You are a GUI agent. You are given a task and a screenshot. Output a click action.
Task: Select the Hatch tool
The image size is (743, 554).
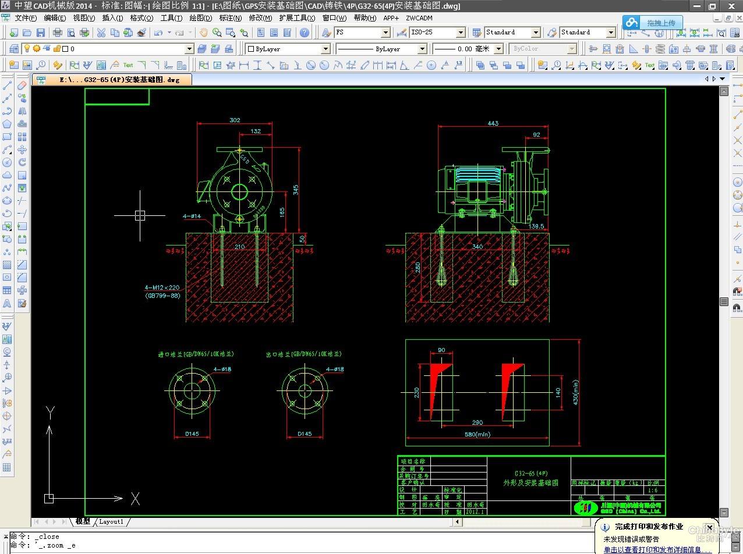tap(7, 265)
